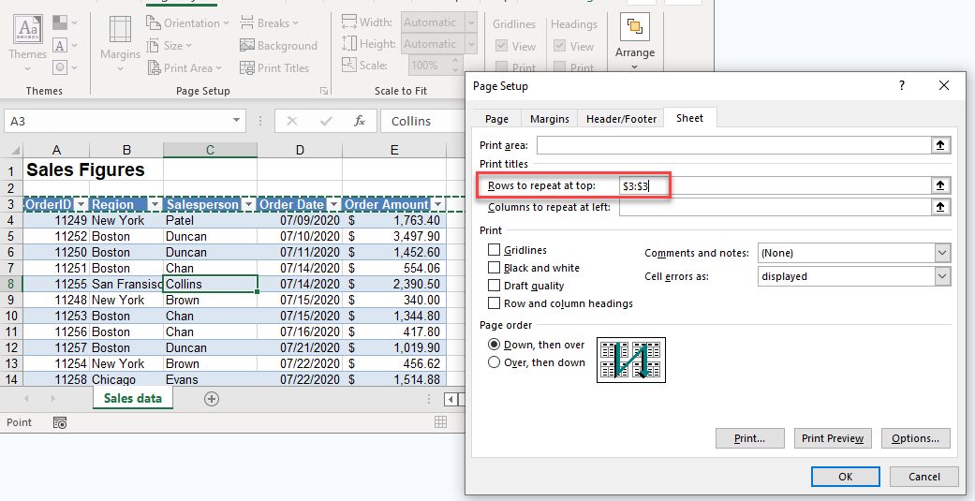Collapse the Print area range selector

(x=940, y=145)
